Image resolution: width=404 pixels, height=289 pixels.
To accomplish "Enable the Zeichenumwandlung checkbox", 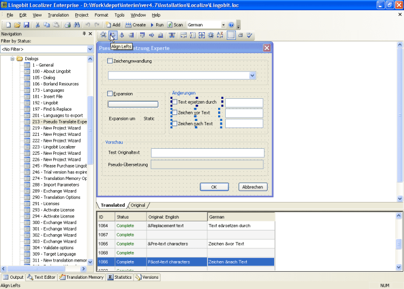I will coord(110,61).
